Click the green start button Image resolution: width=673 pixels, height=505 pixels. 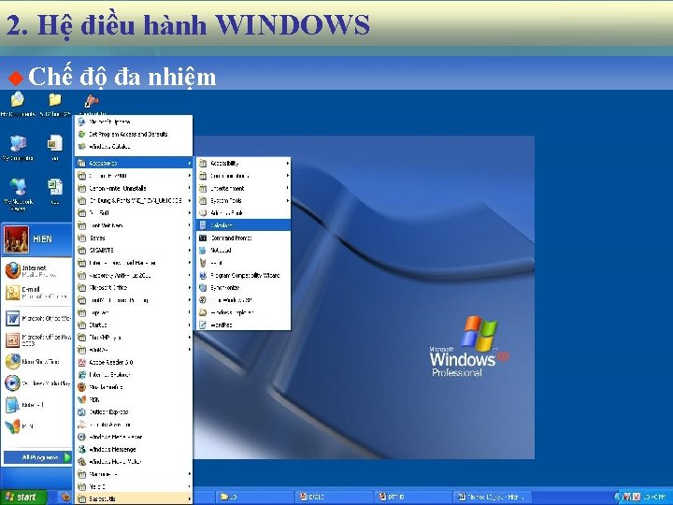pyautogui.click(x=22, y=497)
